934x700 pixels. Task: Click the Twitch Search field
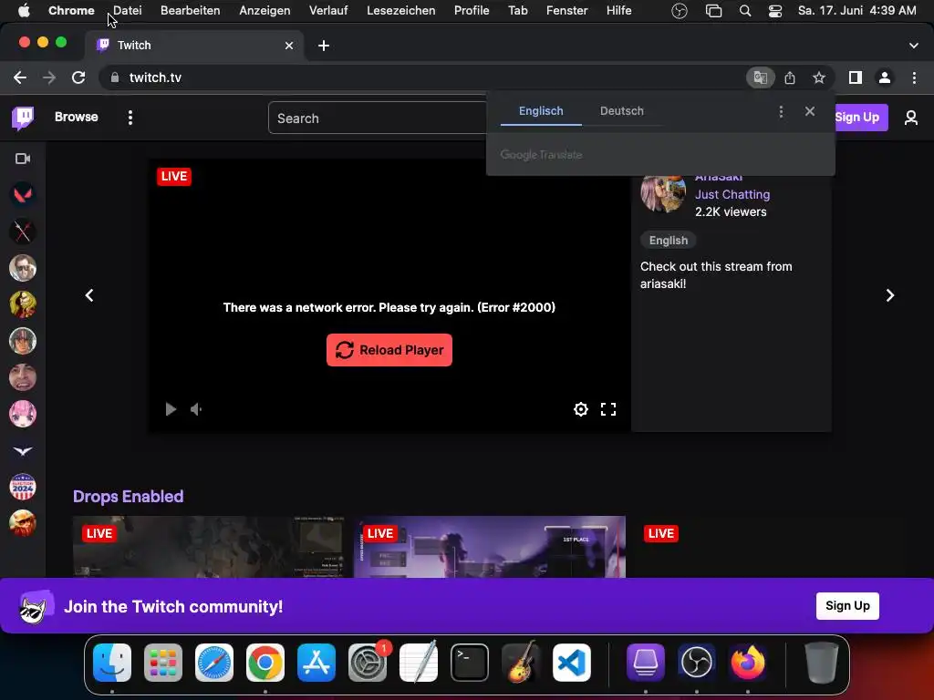(378, 118)
